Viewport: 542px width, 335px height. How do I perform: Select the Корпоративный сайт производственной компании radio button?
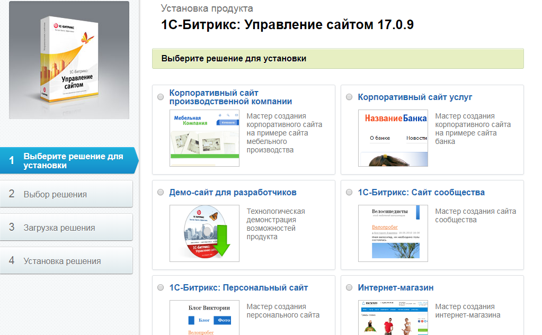pos(161,97)
